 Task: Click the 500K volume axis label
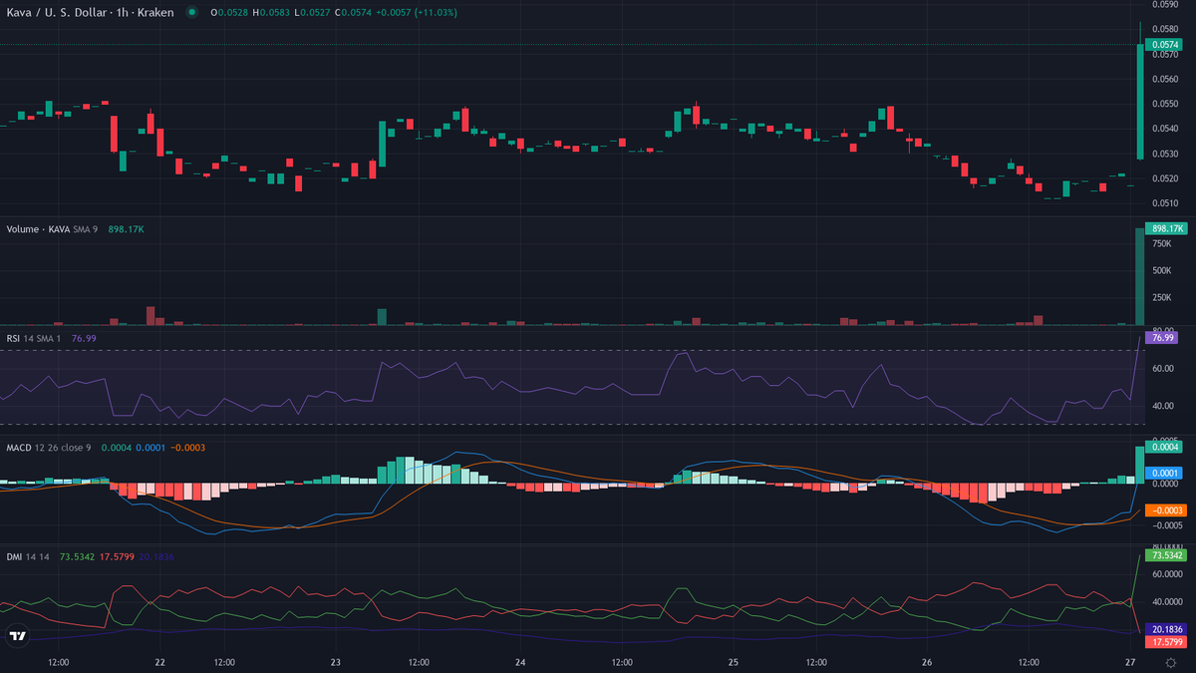(x=1162, y=270)
